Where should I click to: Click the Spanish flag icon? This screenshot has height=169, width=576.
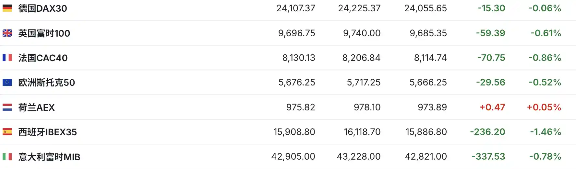click(x=7, y=132)
